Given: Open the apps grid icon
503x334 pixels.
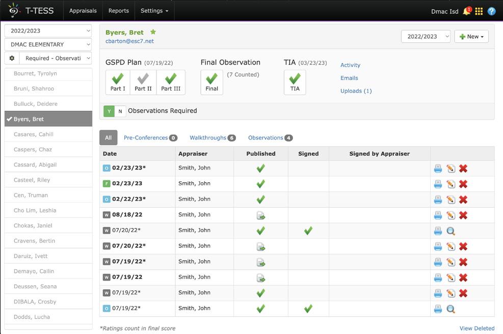Looking at the screenshot, I should pos(479,11).
